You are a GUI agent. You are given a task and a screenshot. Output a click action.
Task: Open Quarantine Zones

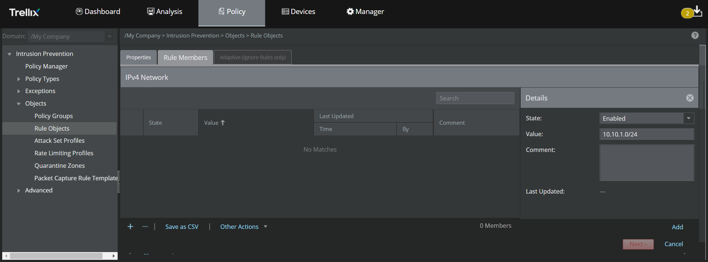coord(59,166)
